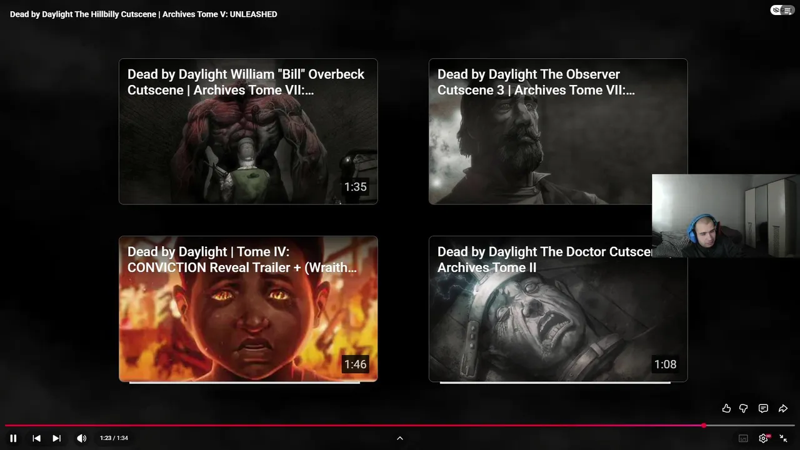Click the 1:08 duration badge
The image size is (800, 450).
point(665,364)
